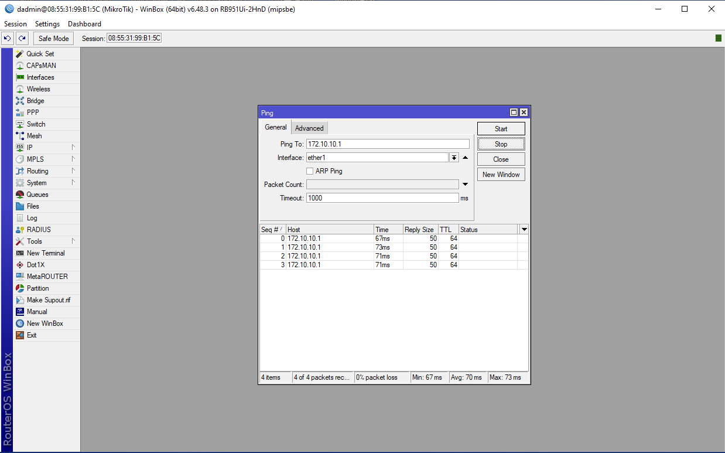Collapse the Interface field with up arrow

(465, 158)
